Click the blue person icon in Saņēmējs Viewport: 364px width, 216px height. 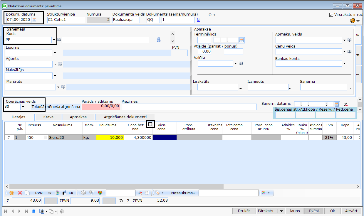coord(159,40)
